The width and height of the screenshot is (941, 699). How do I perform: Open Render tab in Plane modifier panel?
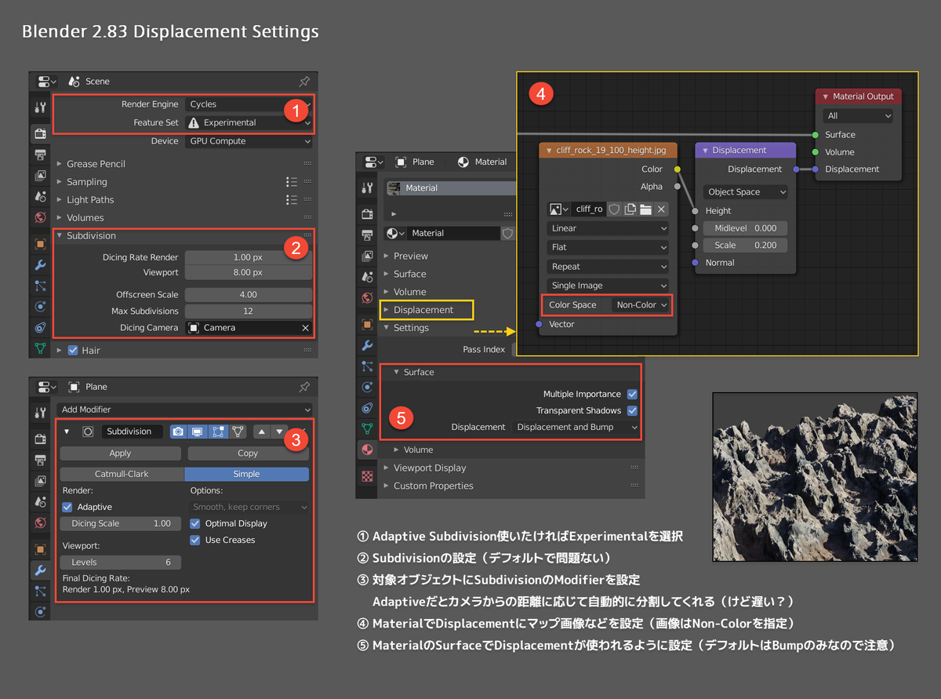coord(40,439)
